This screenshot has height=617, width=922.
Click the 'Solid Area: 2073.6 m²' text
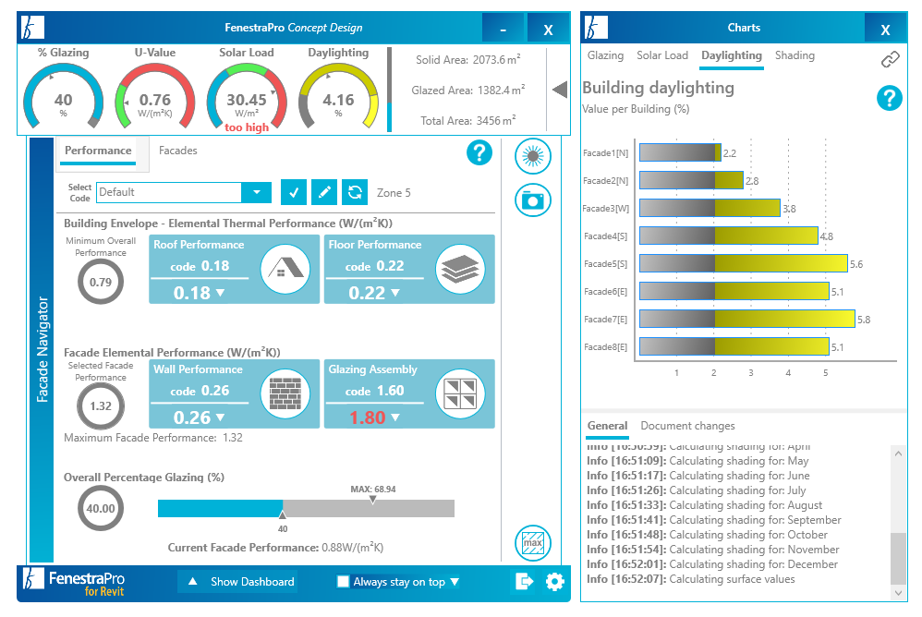coord(468,59)
